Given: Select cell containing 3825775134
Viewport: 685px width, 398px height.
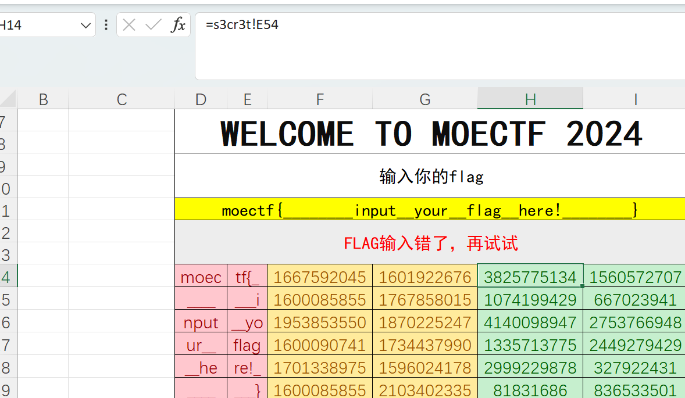Looking at the screenshot, I should 530,277.
